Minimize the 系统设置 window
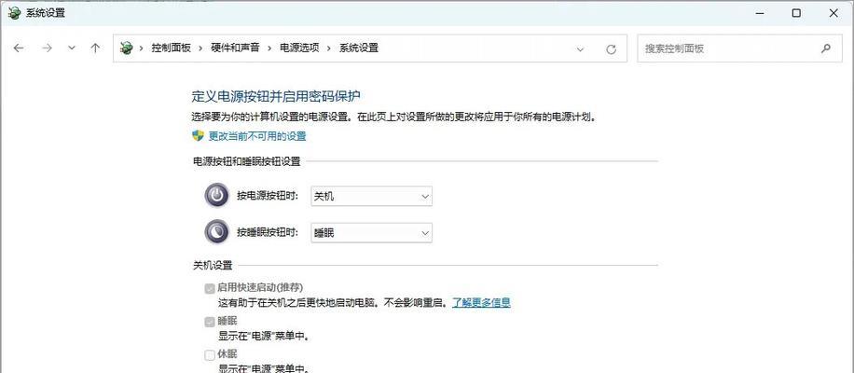The height and width of the screenshot is (373, 854). 761,13
